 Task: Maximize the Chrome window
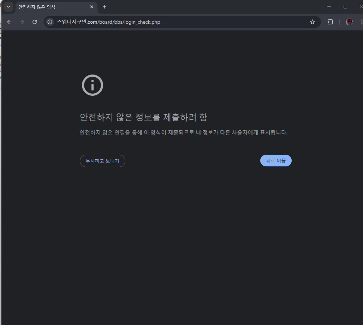pyautogui.click(x=345, y=7)
